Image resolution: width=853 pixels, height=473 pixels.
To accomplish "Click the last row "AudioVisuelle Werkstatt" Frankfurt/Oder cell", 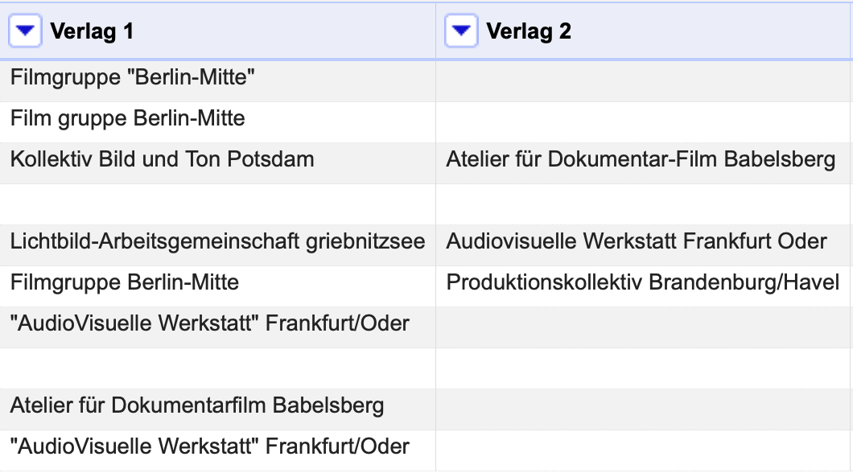I will point(210,446).
